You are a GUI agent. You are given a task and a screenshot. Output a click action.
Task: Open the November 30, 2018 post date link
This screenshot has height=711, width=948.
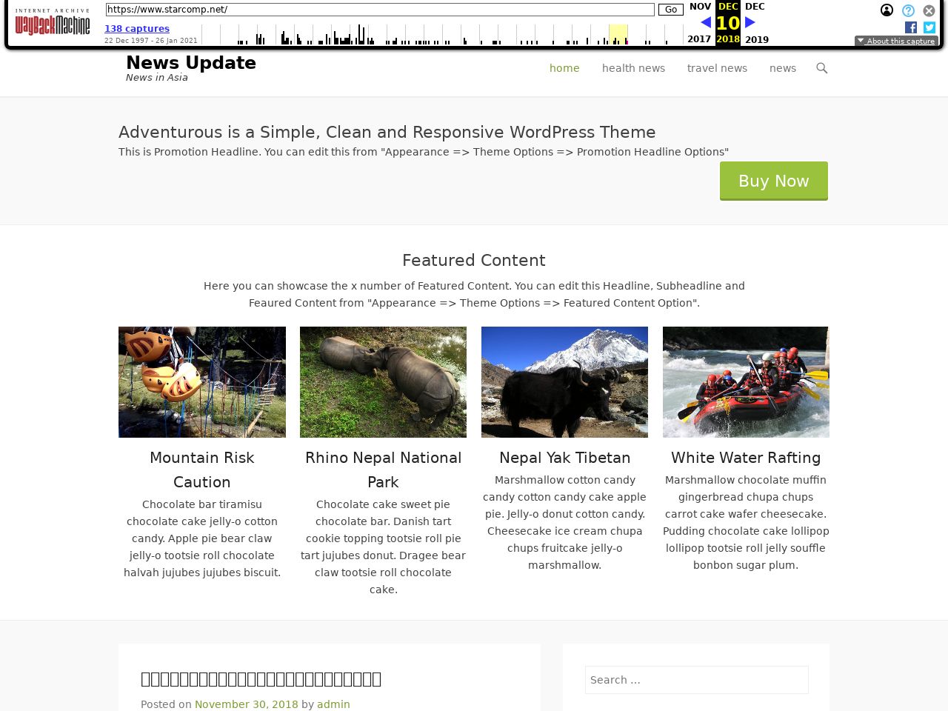click(x=247, y=704)
